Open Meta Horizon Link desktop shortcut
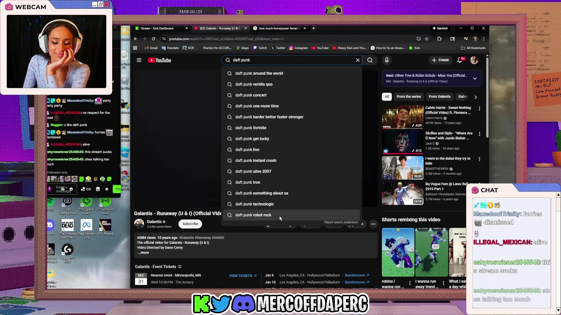Viewport: 561px width, 315px height. (x=86, y=229)
